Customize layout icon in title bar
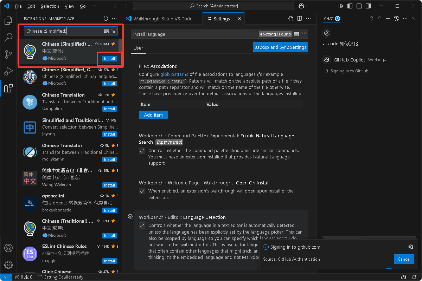This screenshot has height=281, width=422. [341, 6]
